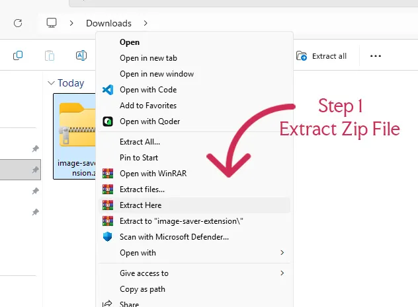Open the See more ellipsis menu
Viewport: 418px width, 307px height.
click(x=376, y=56)
